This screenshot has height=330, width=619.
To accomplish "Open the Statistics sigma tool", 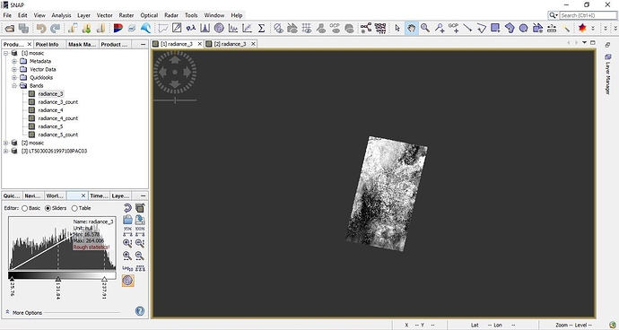I will [261, 28].
